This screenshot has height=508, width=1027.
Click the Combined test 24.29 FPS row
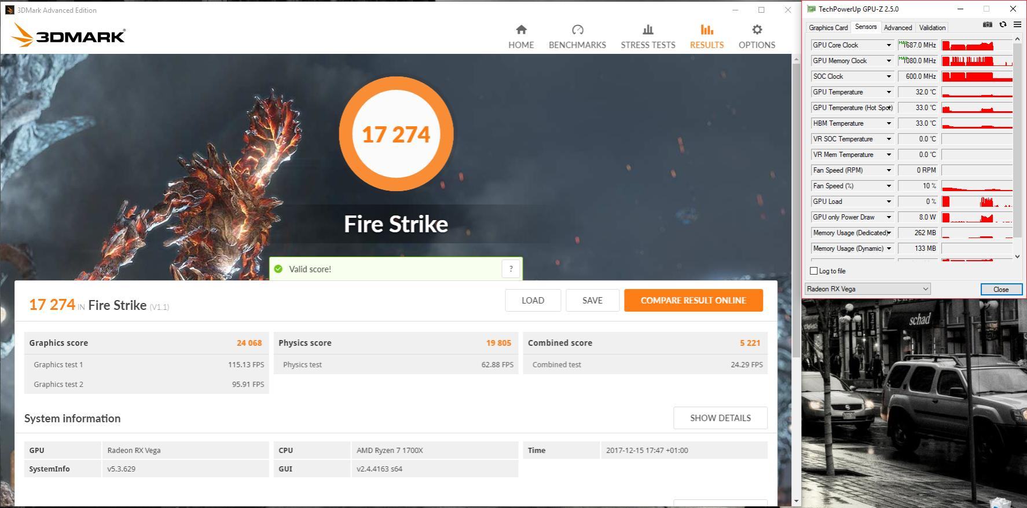tap(645, 364)
